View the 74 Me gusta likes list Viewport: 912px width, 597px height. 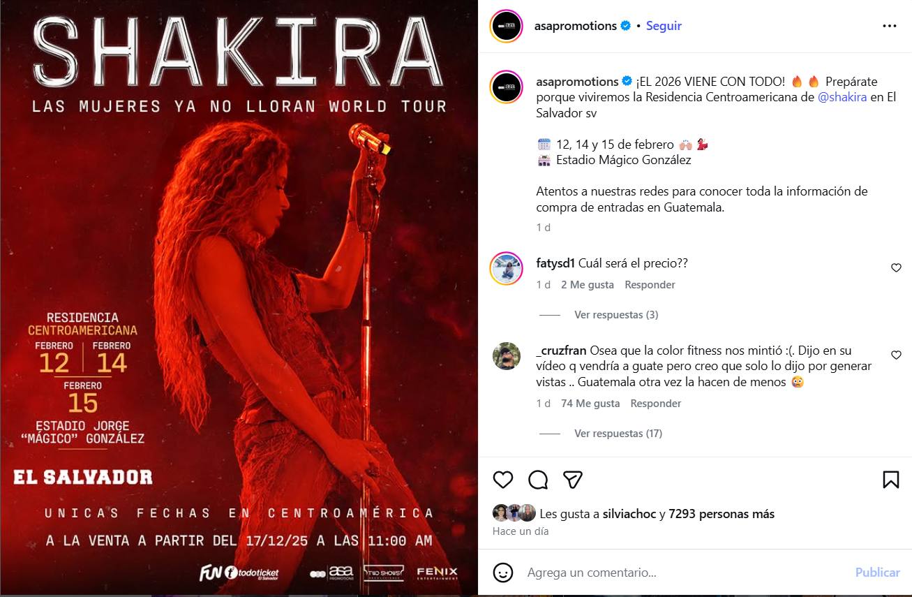[590, 404]
